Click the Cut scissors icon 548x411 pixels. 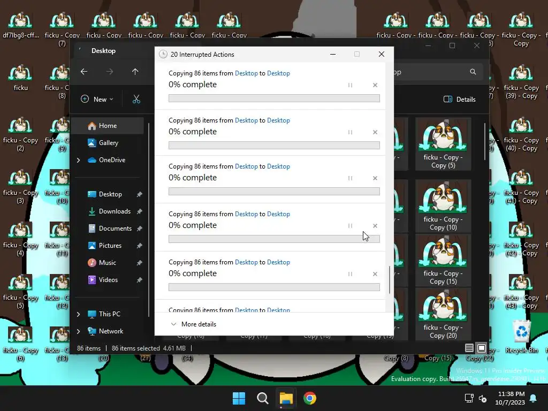coord(136,99)
